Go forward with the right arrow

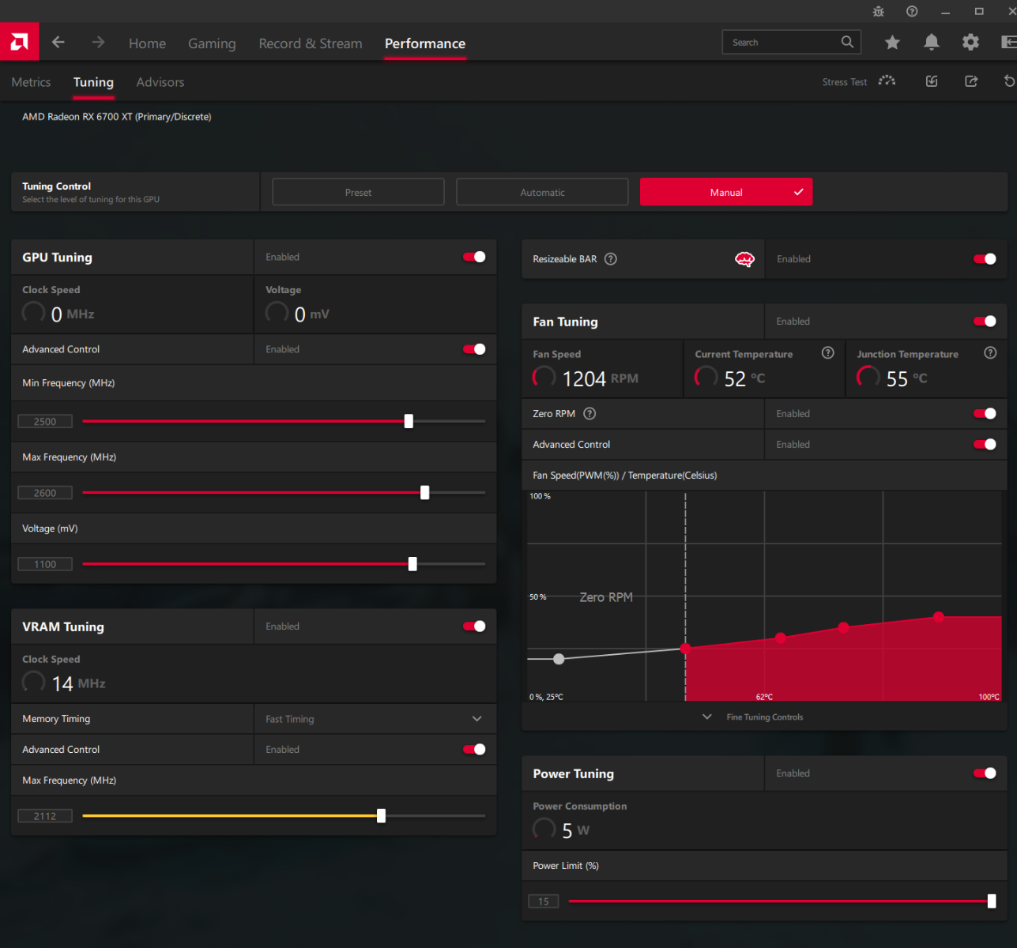(x=98, y=43)
